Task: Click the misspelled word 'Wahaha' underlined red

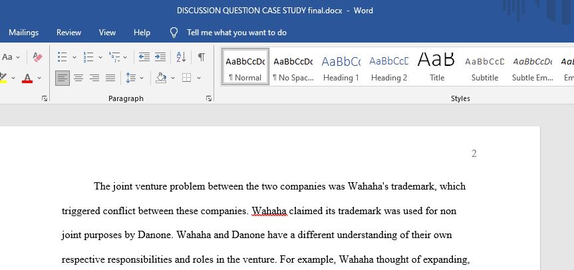Action: point(269,211)
